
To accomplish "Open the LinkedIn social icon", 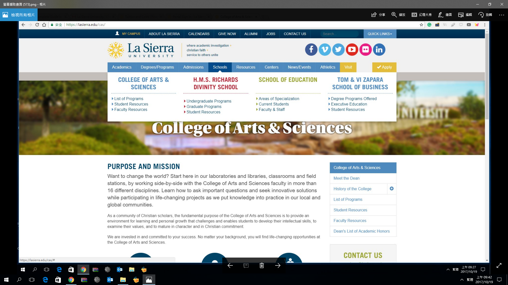I will 379,50.
